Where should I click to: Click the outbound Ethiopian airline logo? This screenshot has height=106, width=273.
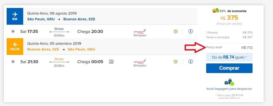pyautogui.click(x=140, y=31)
